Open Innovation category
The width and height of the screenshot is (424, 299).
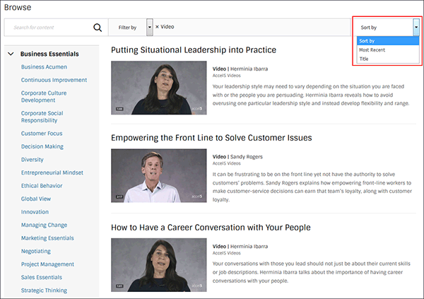[35, 212]
